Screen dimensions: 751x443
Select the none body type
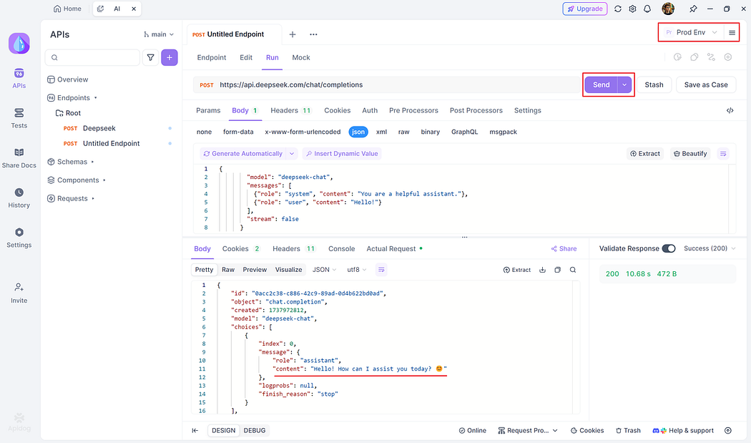point(204,132)
